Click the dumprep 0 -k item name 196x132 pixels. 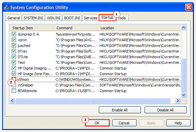[28, 34]
